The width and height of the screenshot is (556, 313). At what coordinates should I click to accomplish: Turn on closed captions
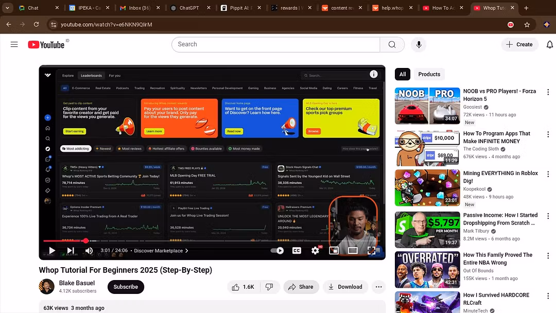(297, 251)
